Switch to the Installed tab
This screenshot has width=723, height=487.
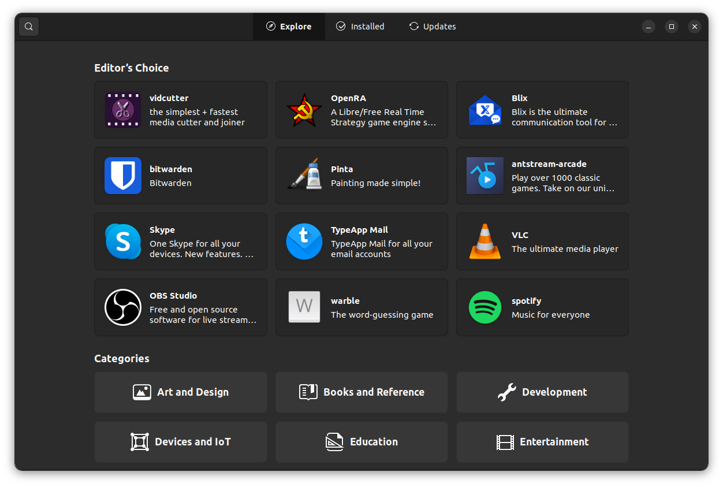(x=360, y=26)
